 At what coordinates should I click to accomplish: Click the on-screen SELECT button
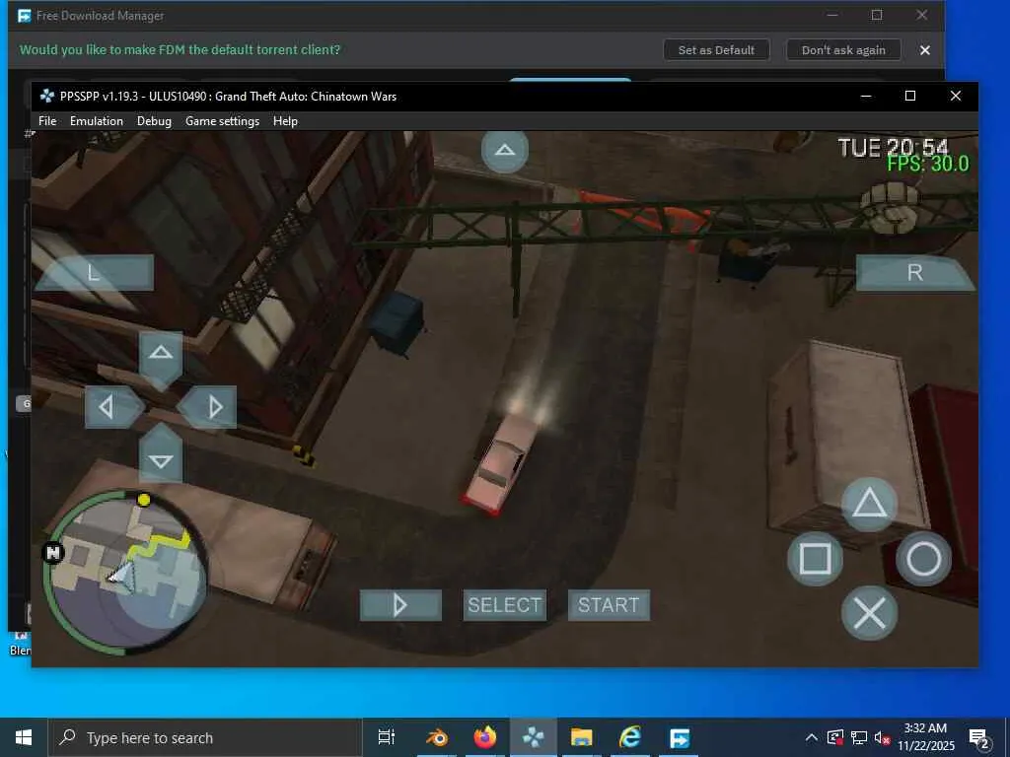505,605
